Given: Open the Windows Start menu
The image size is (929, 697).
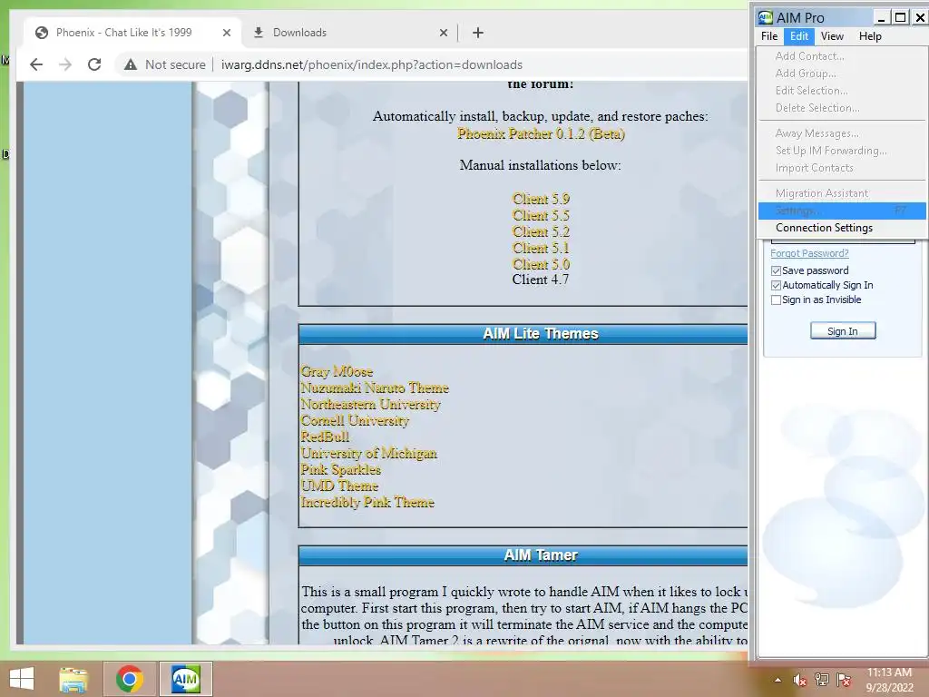Looking at the screenshot, I should coord(22,679).
